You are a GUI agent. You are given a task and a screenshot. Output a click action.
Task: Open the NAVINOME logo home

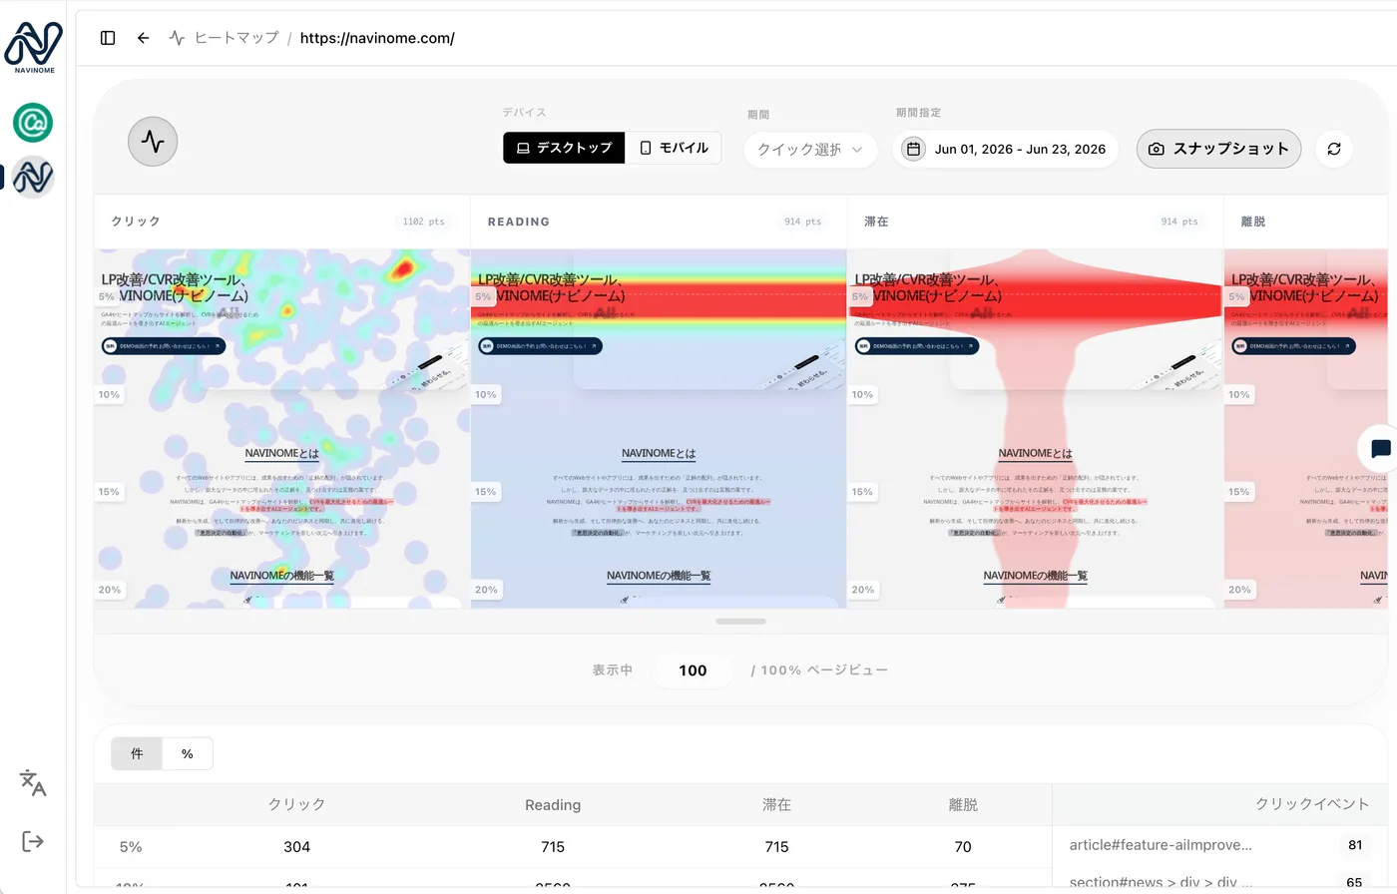(x=34, y=47)
